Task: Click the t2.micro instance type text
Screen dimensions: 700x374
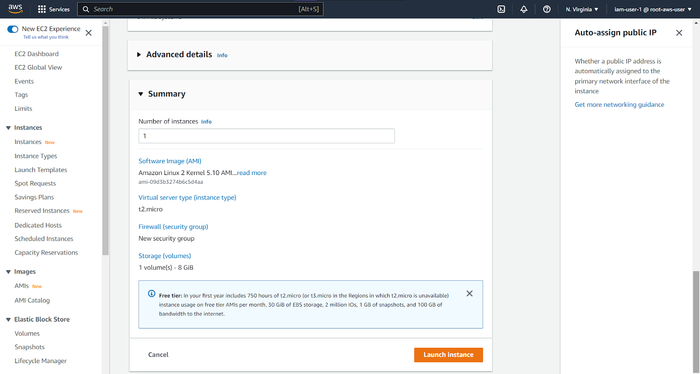Action: pos(150,210)
